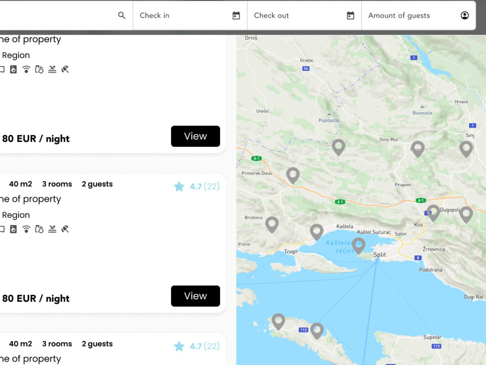
Task: Click pool icon in middle listing
Action: point(52,229)
